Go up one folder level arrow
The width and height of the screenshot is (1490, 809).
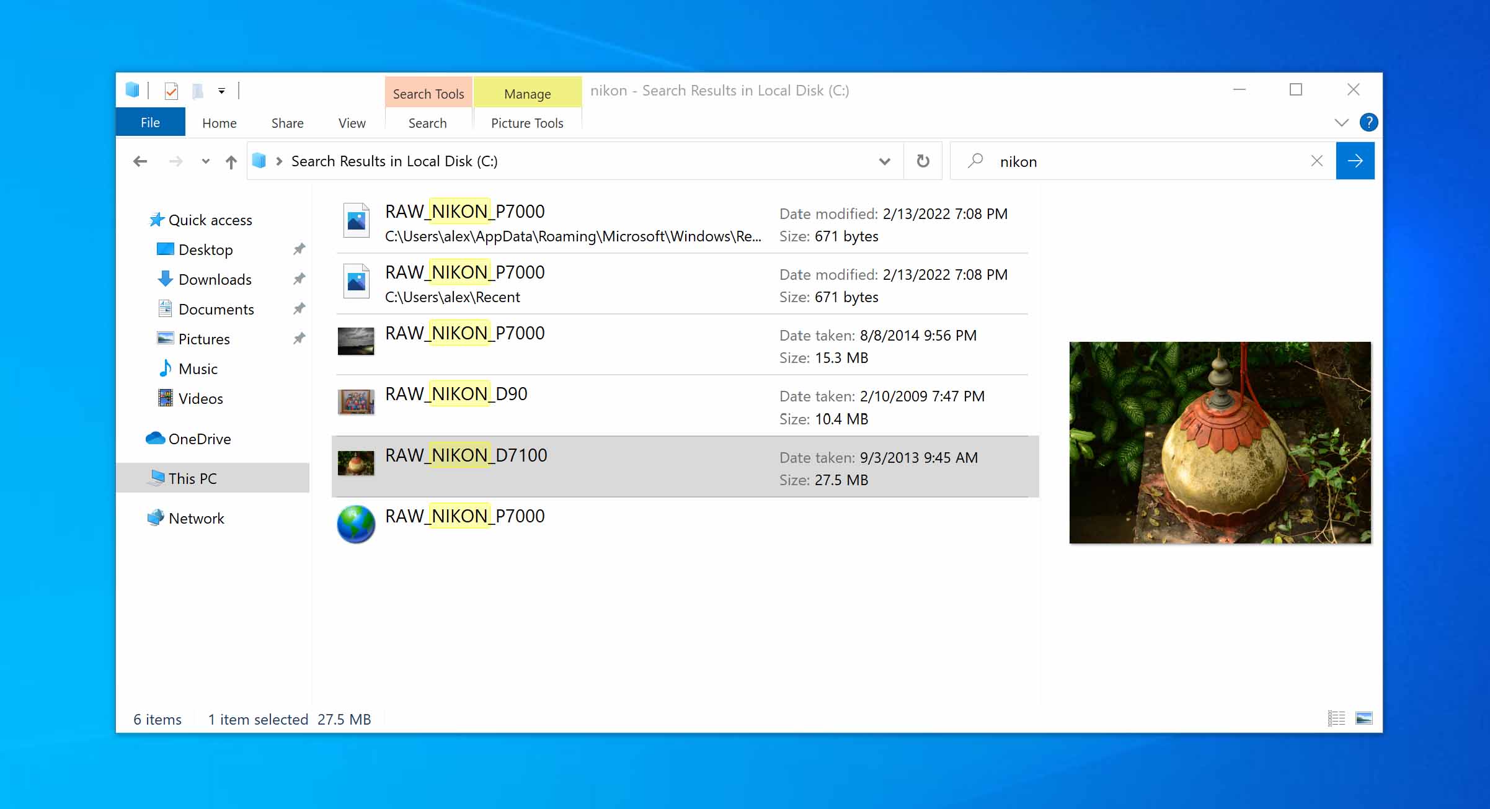(231, 162)
